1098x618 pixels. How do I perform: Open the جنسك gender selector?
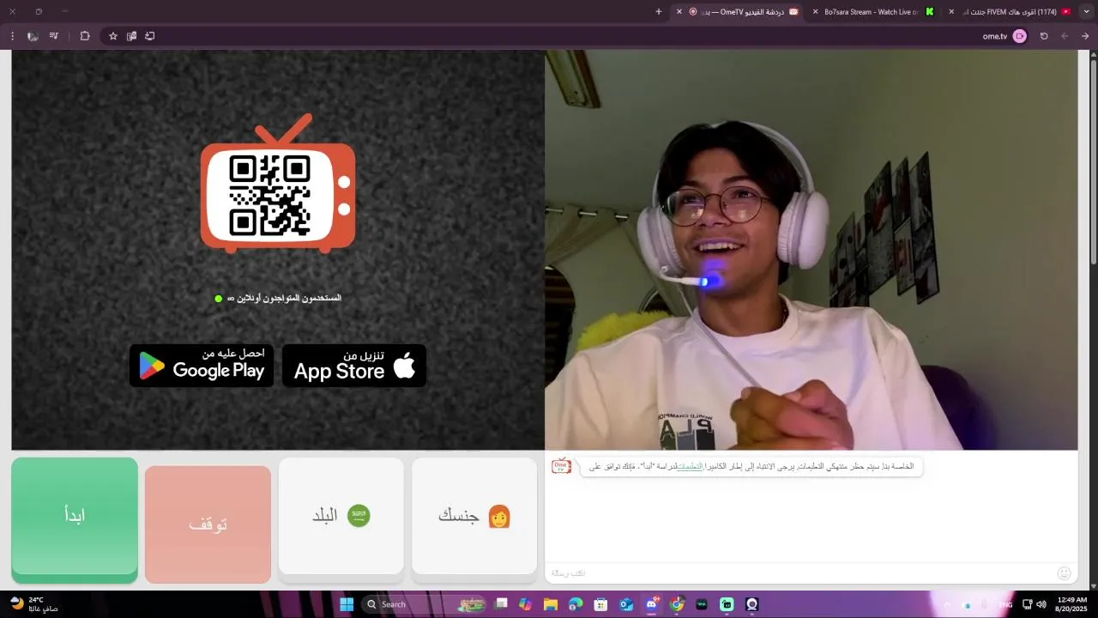click(x=474, y=516)
